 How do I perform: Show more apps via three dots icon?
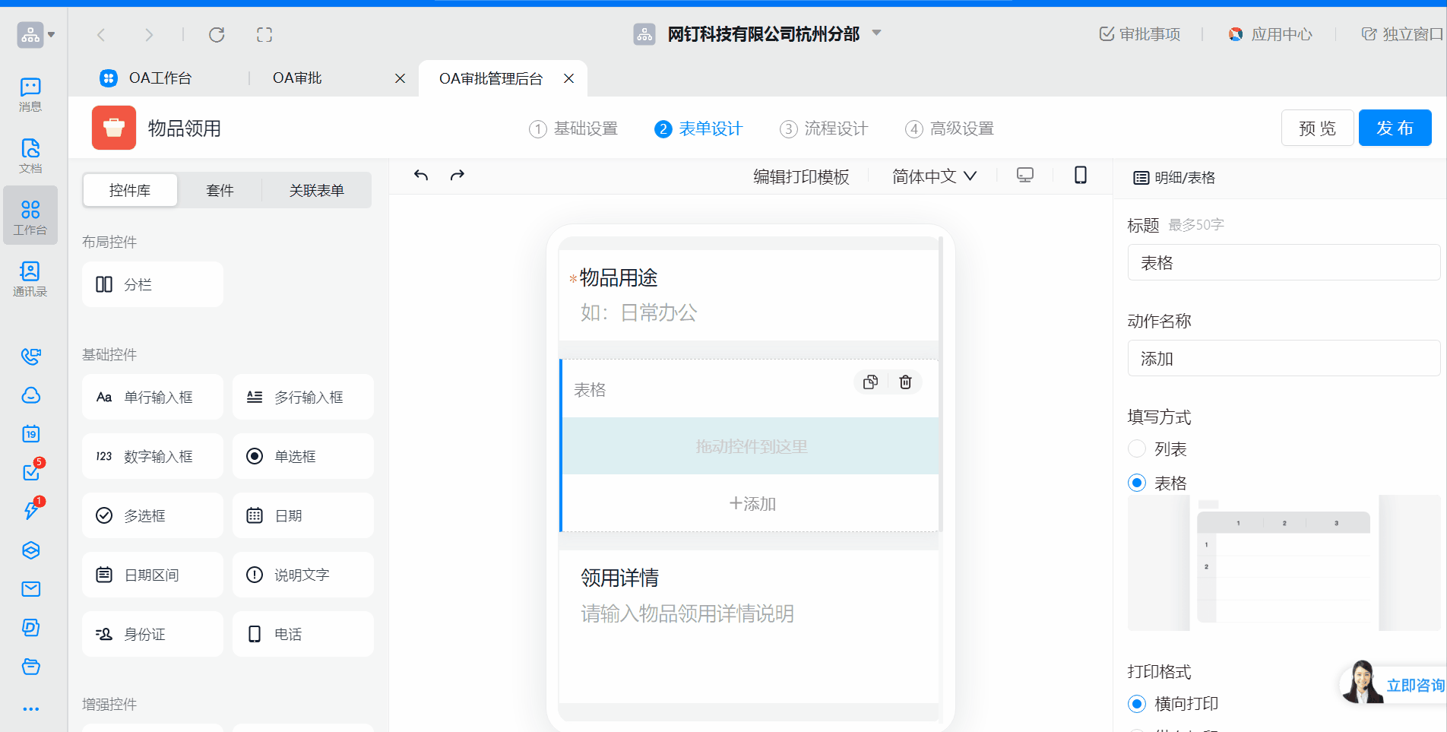(30, 709)
